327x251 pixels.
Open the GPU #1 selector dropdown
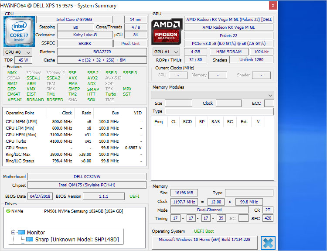166,52
